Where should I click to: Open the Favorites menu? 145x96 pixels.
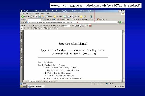(37, 14)
